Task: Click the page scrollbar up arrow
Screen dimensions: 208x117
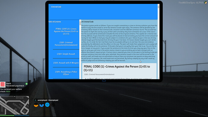Action: [x=158, y=4]
